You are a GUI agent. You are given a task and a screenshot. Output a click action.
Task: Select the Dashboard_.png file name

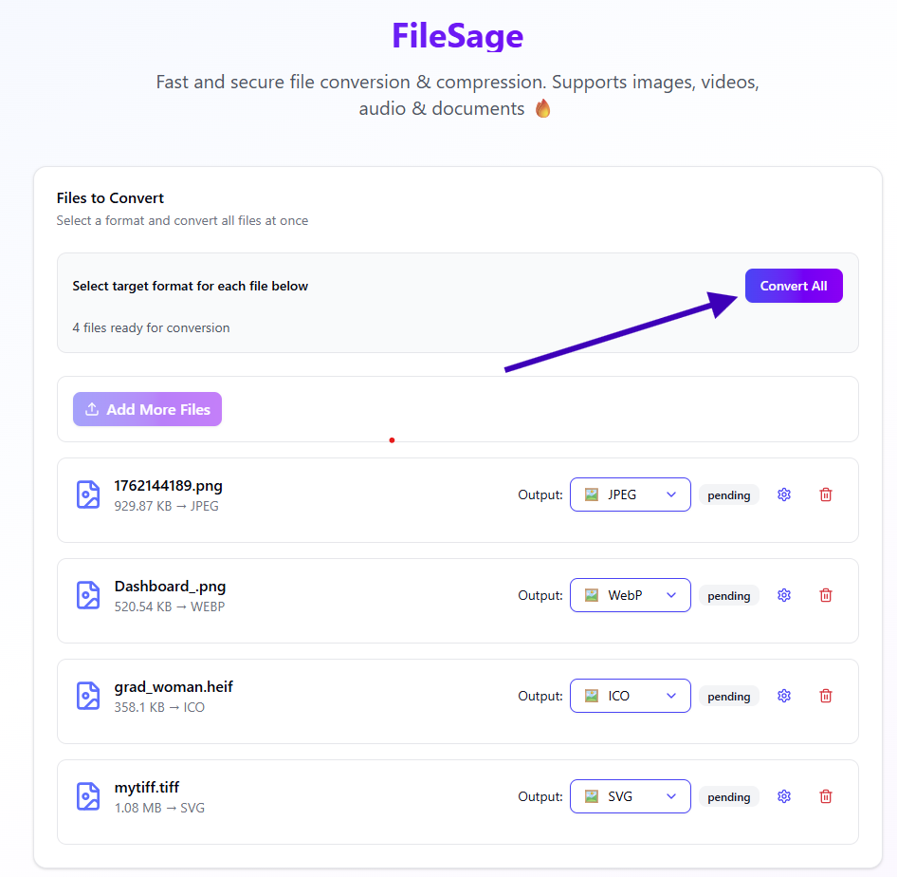[170, 586]
